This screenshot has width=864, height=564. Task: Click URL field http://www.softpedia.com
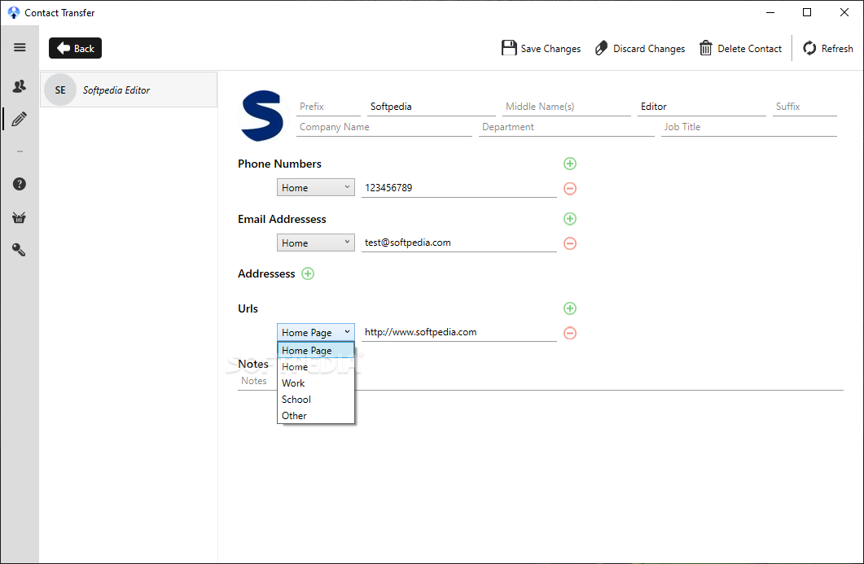(x=459, y=332)
